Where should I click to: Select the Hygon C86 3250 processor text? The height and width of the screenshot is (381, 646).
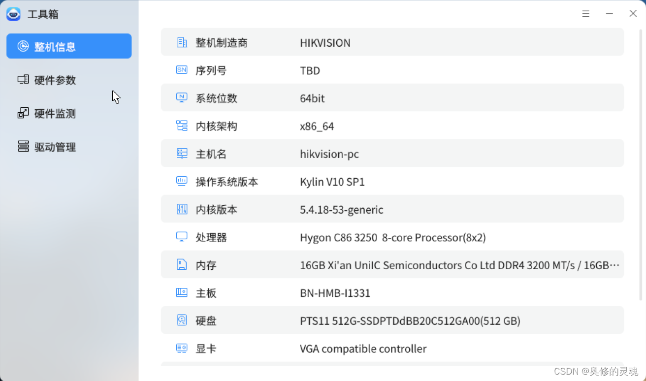393,238
